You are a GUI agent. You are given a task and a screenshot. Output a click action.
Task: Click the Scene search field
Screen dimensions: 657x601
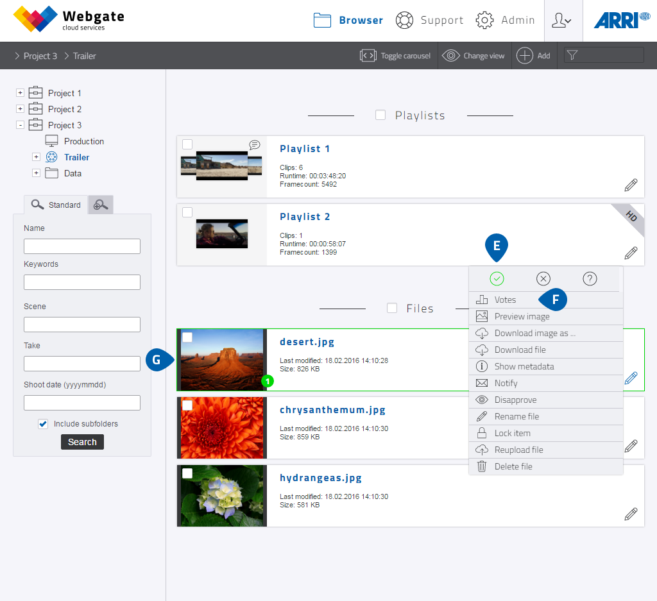click(x=82, y=325)
